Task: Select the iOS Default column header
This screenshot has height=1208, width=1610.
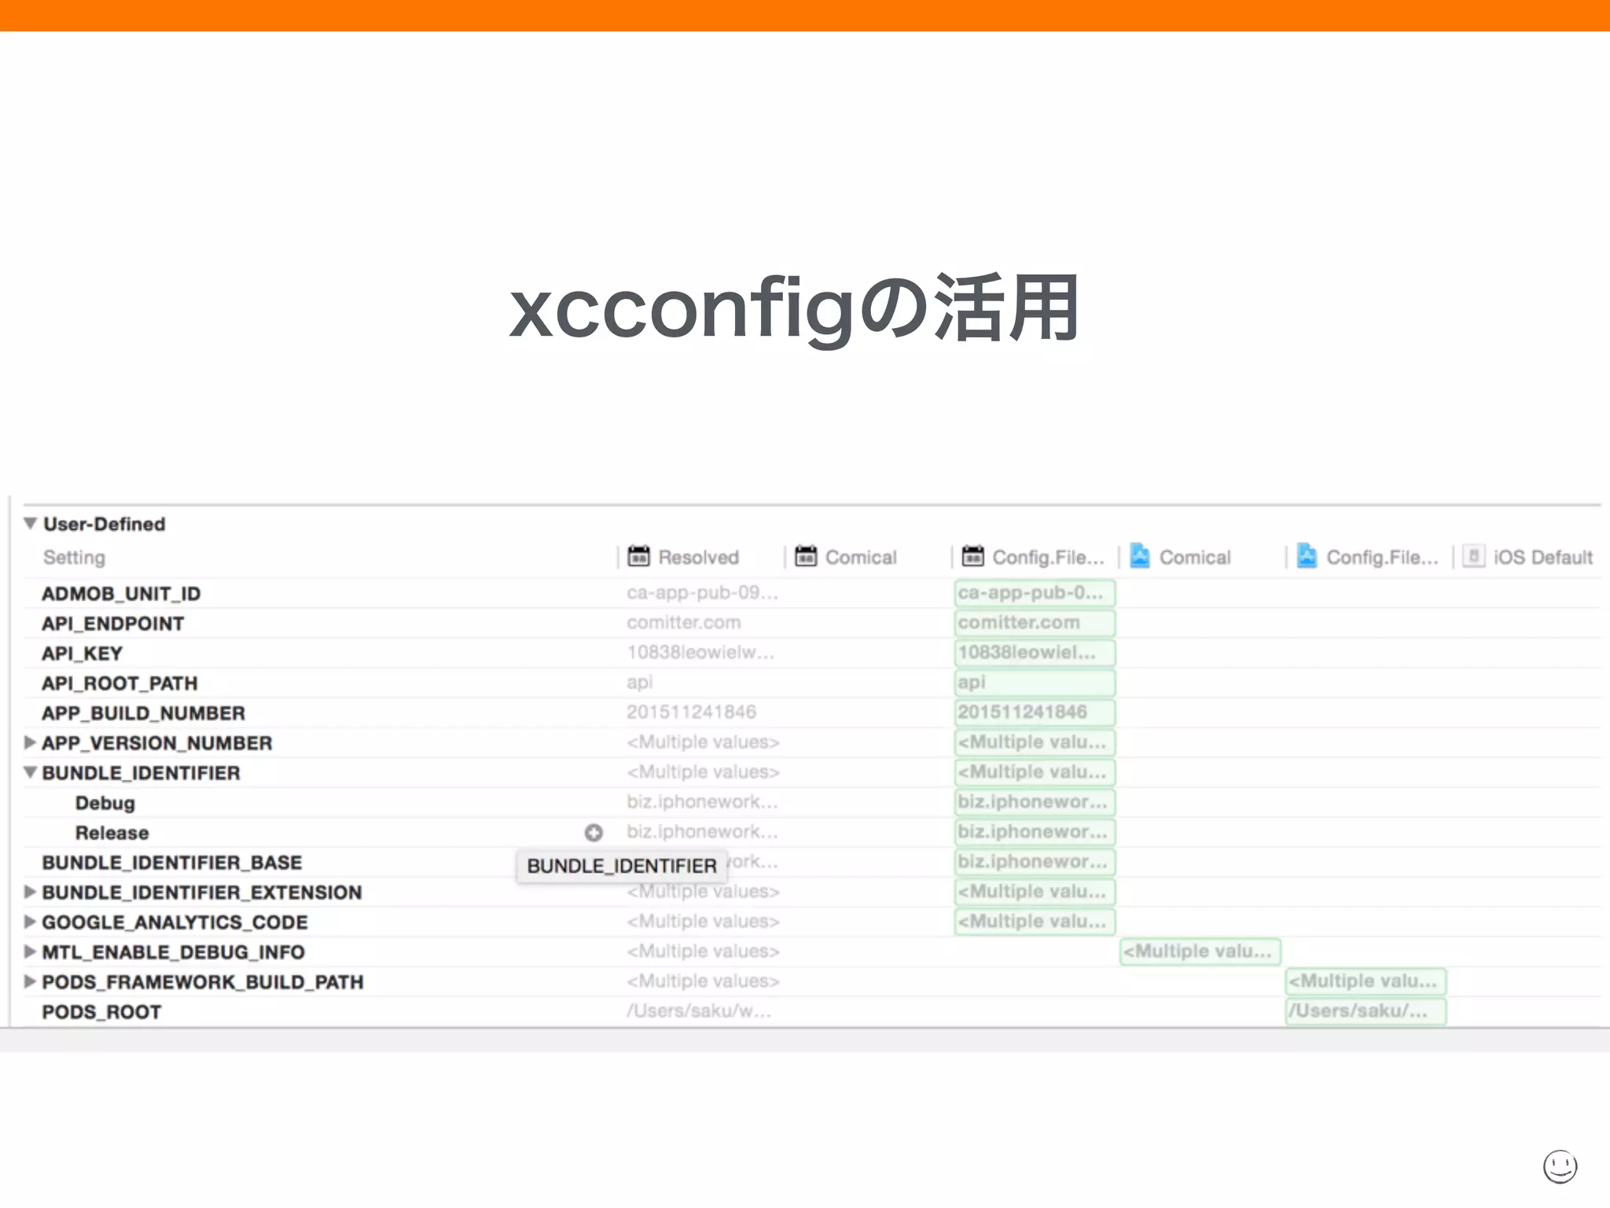Action: (1542, 557)
